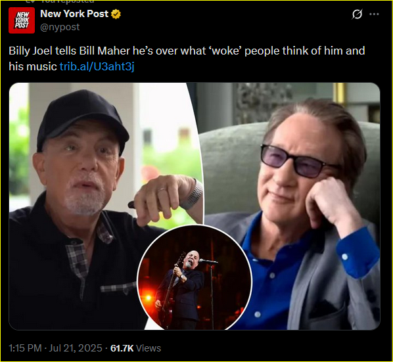Click the New York Post avatar logo
Screen dimensions: 393x362
pyautogui.click(x=22, y=20)
